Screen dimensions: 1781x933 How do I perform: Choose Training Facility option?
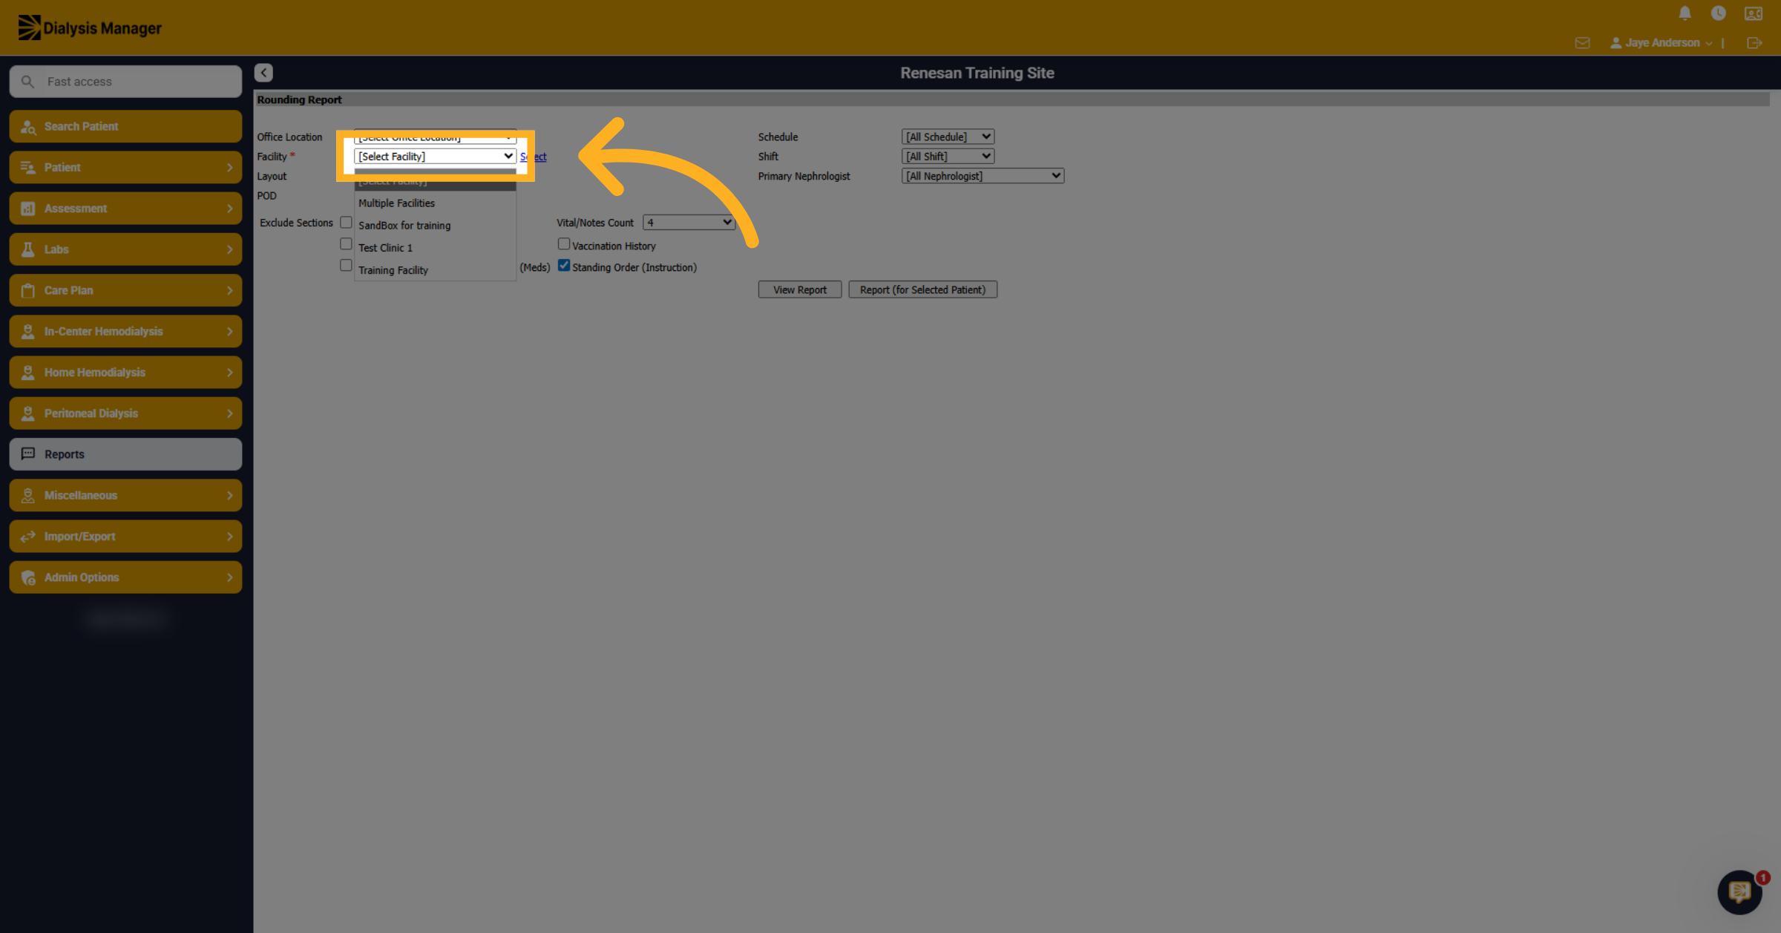tap(435, 270)
